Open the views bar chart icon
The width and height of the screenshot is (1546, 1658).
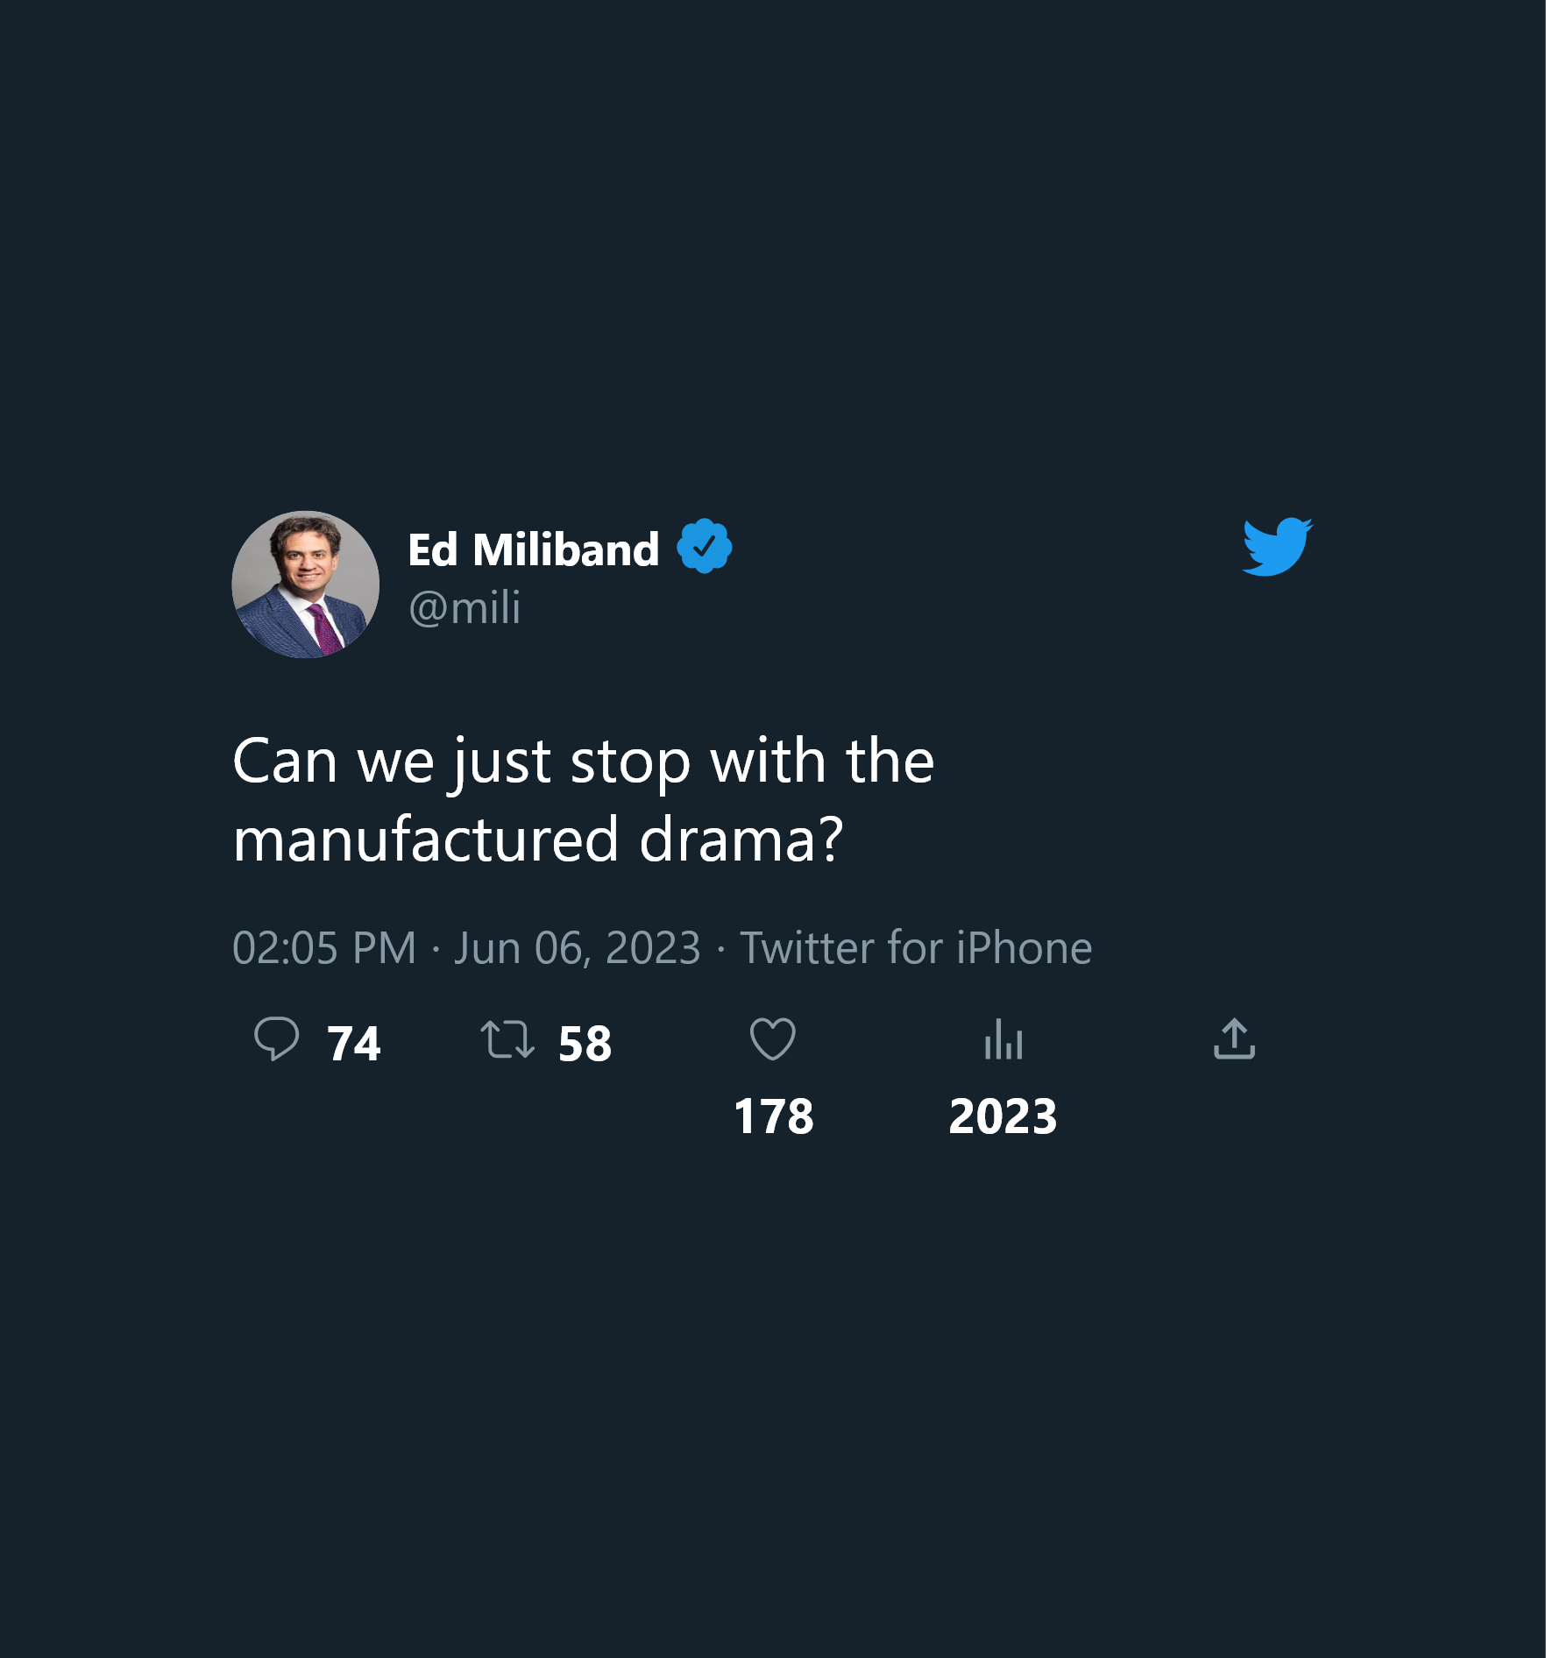pyautogui.click(x=1003, y=1040)
